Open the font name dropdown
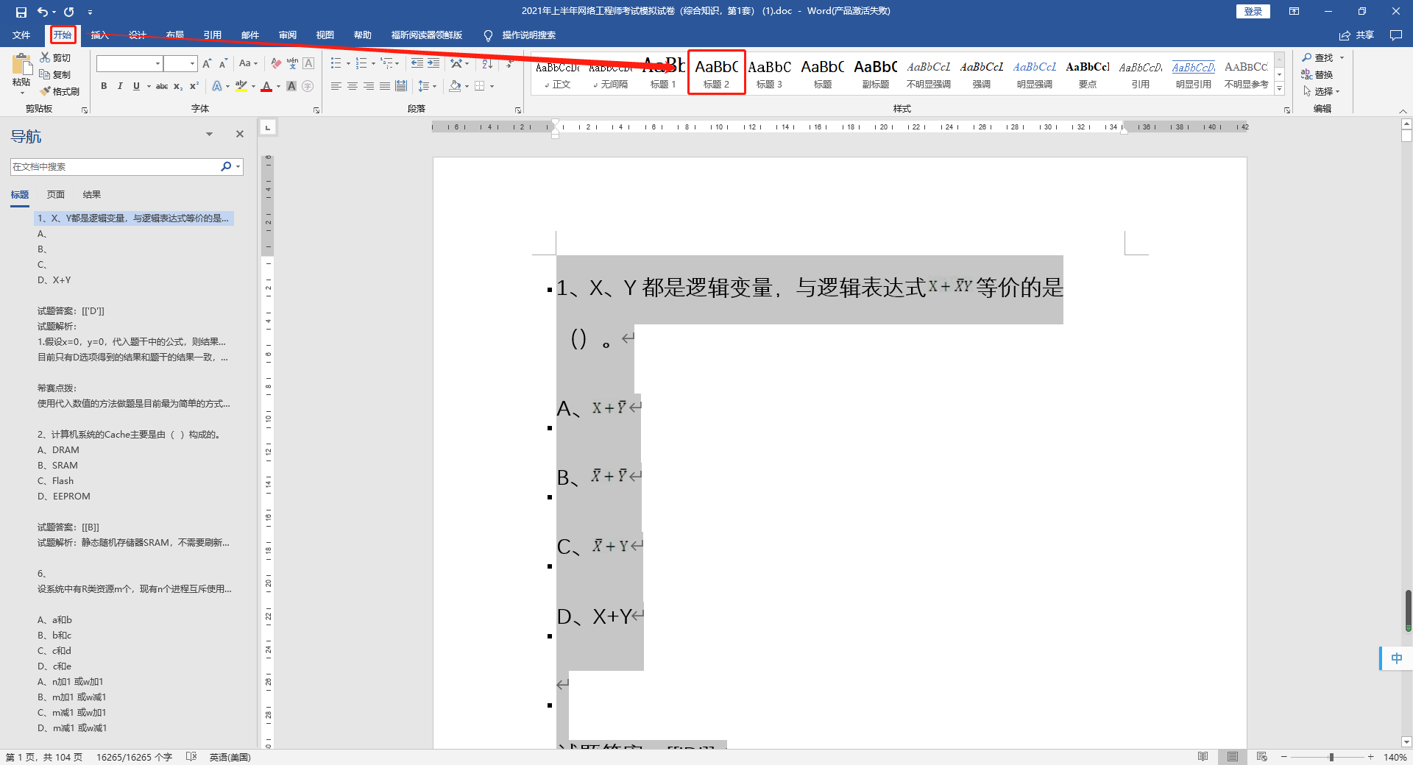Screen dimensions: 1413x765 [157, 64]
